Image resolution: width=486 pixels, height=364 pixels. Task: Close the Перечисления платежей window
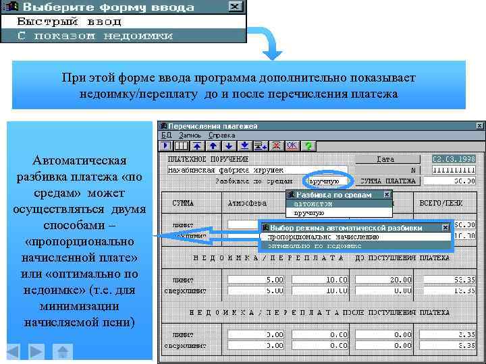coord(479,125)
